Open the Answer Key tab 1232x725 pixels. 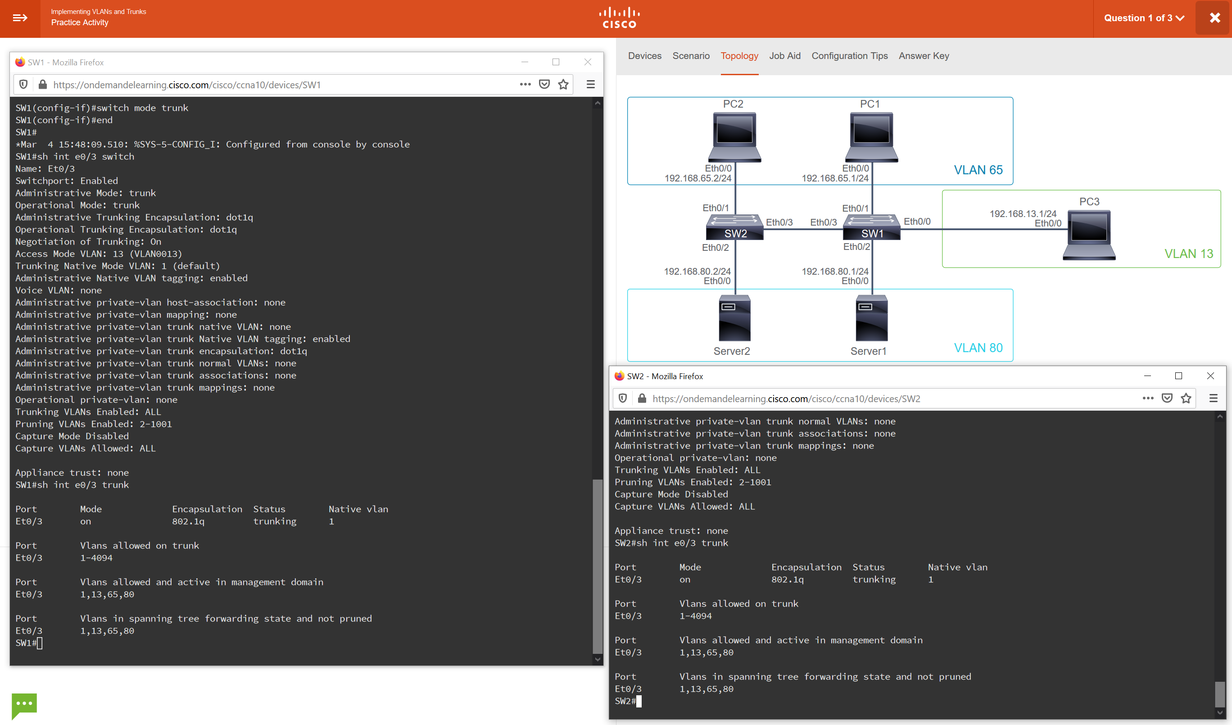924,56
